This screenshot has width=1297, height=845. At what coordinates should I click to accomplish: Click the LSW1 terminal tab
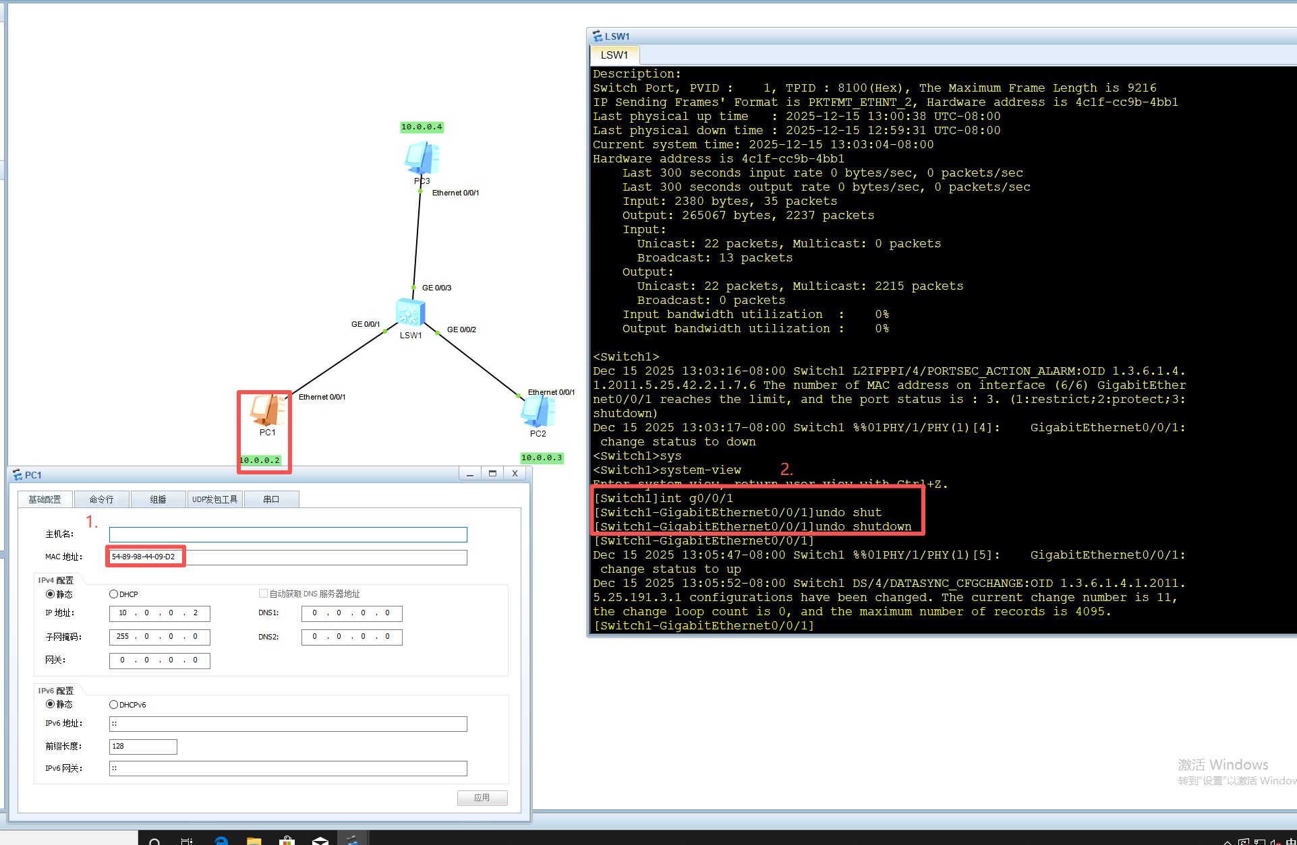pyautogui.click(x=614, y=55)
